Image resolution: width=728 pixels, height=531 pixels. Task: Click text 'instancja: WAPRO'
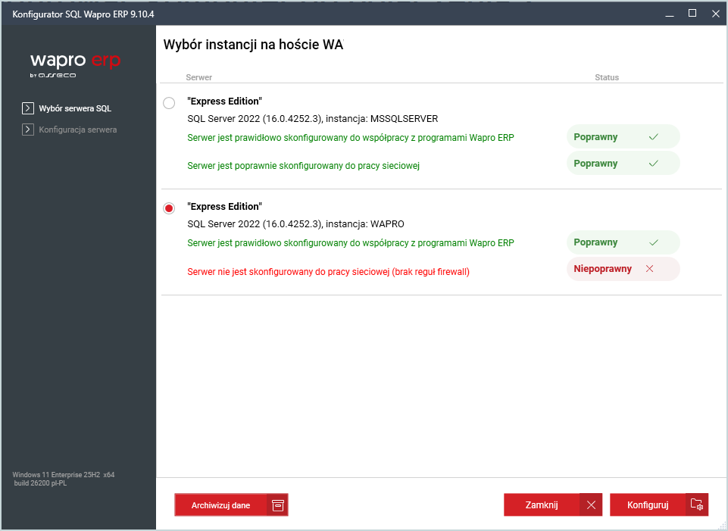click(365, 224)
